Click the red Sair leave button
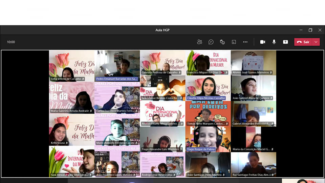The height and width of the screenshot is (183, 325). click(303, 42)
